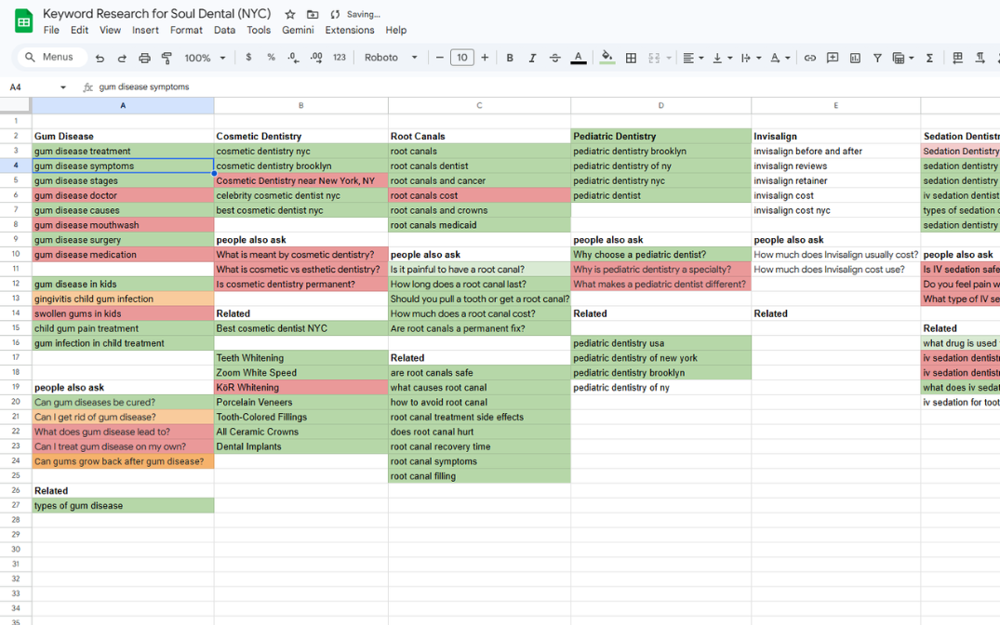
Task: Toggle bold formatting
Action: [x=510, y=58]
